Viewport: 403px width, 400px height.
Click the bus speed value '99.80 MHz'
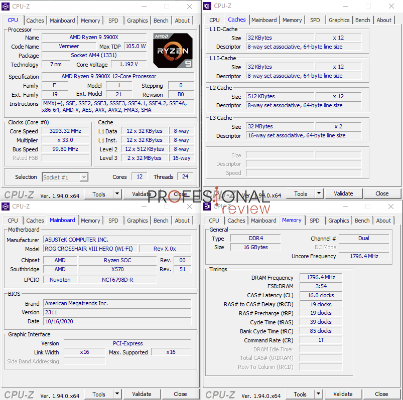point(65,149)
